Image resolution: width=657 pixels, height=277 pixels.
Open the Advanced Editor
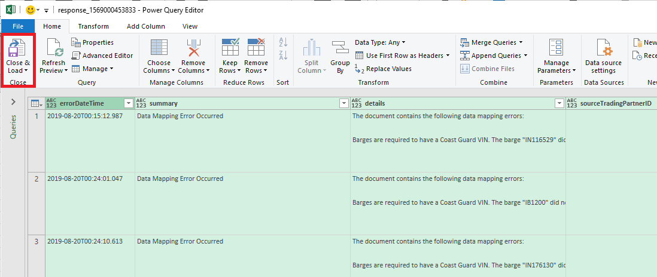pyautogui.click(x=102, y=56)
